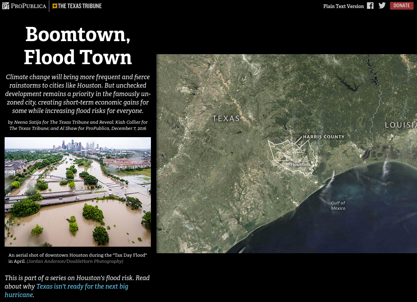Click the Texas Tribune star icon
Image resolution: width=417 pixels, height=302 pixels.
coord(55,6)
